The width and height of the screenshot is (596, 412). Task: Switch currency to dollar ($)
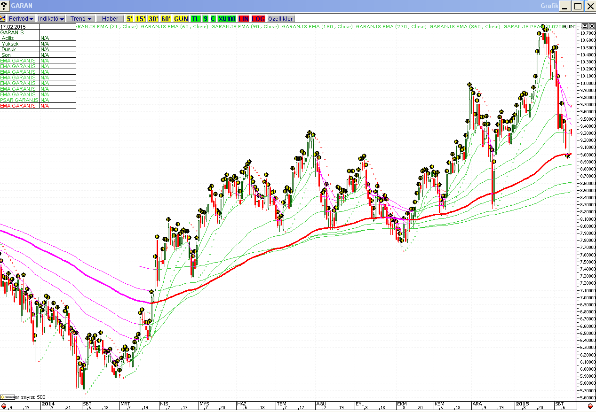206,19
